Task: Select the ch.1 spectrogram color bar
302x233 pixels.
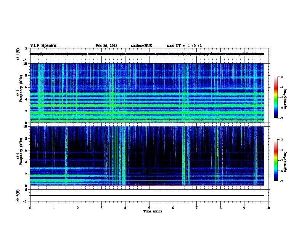Action: coord(276,97)
